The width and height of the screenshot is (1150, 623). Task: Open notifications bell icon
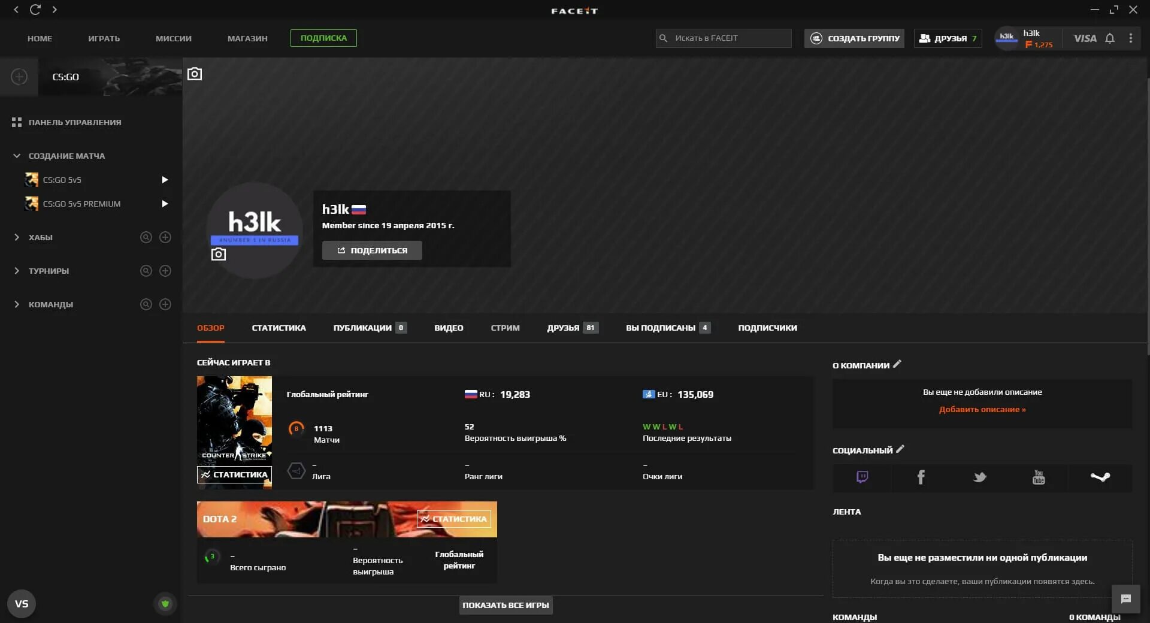(x=1110, y=38)
